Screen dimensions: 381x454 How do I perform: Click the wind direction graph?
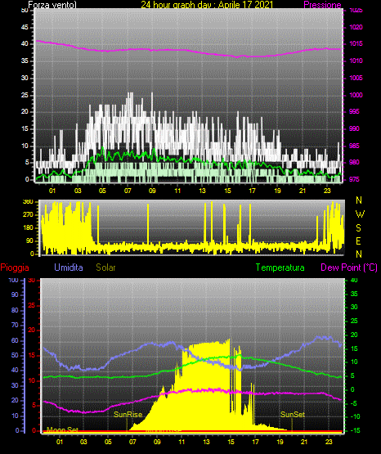[192, 227]
